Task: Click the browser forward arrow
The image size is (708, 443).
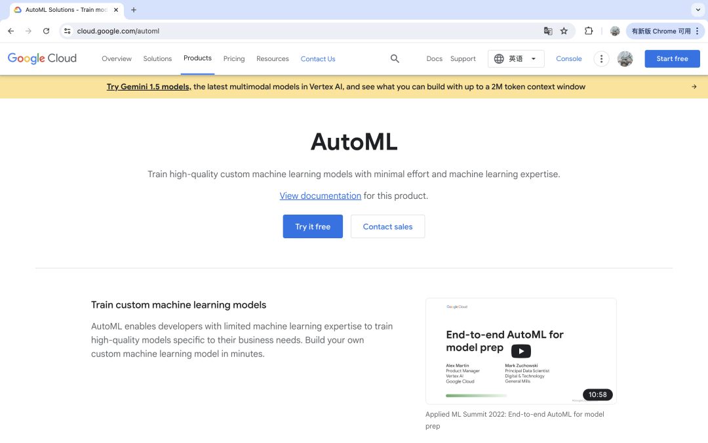Action: [x=28, y=32]
